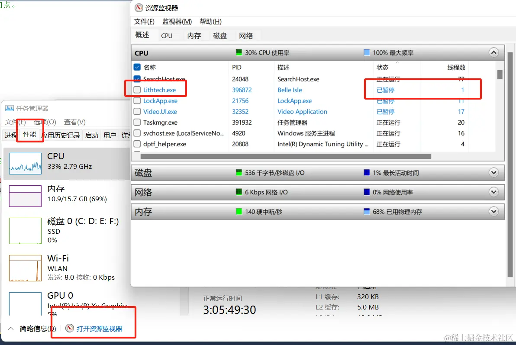
Task: Click the Intel(R) Dynamic Tuning Utility description
Action: 322,144
